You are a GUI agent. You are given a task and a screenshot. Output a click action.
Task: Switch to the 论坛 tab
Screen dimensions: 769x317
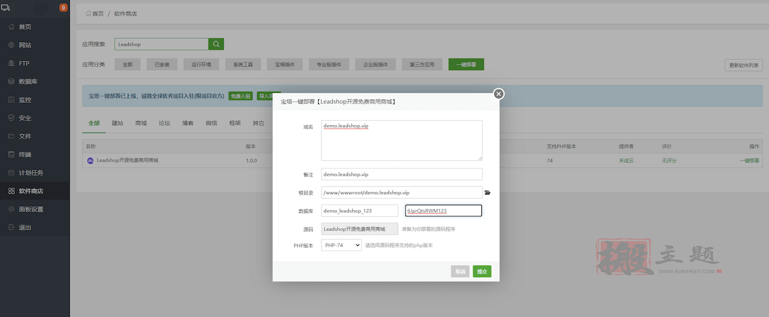(x=164, y=123)
